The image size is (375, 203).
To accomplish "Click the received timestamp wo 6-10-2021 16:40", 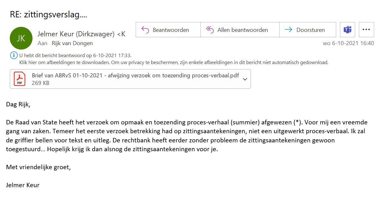I will pyautogui.click(x=348, y=43).
